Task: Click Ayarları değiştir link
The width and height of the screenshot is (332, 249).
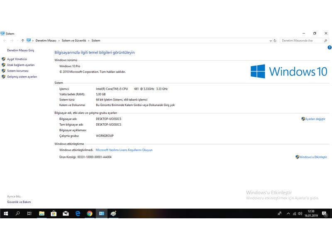Action: click(315, 119)
